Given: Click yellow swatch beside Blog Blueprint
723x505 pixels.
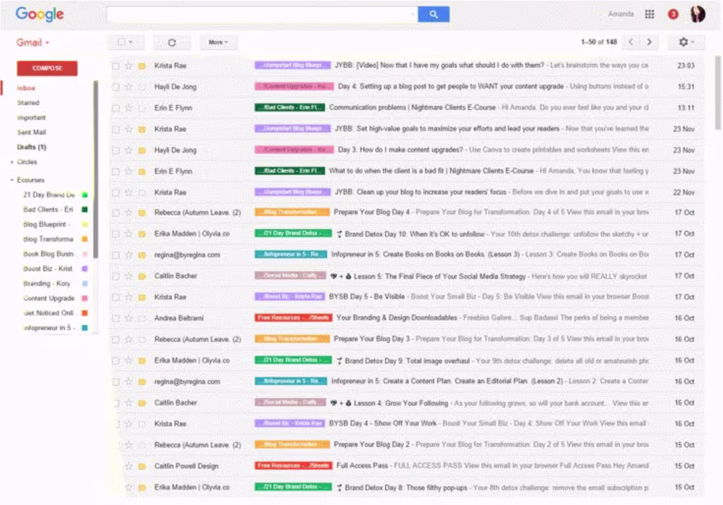Looking at the screenshot, I should [x=85, y=225].
